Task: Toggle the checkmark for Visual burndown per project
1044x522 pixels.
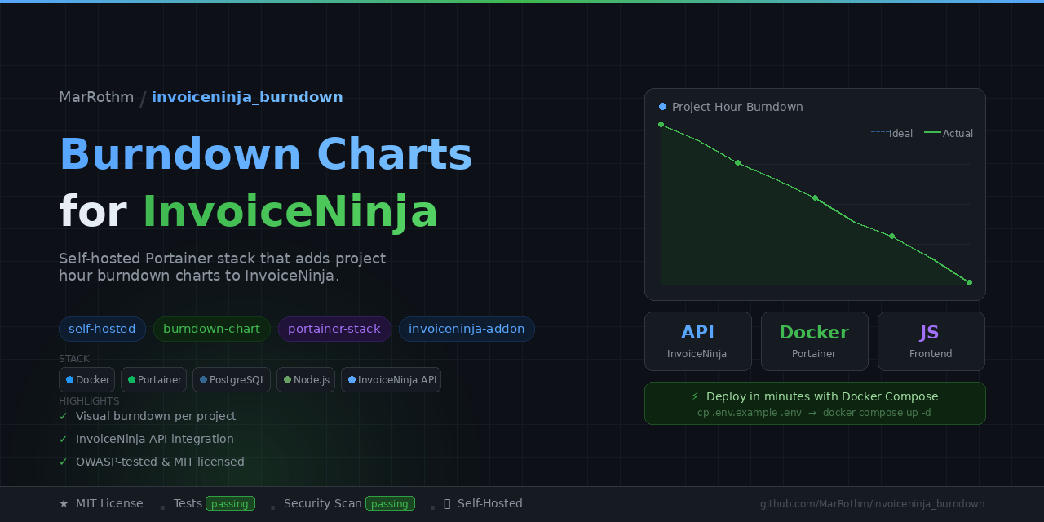Action: pos(62,416)
